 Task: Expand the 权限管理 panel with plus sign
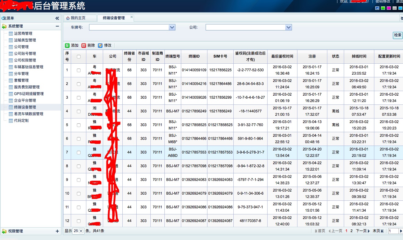(x=57, y=231)
